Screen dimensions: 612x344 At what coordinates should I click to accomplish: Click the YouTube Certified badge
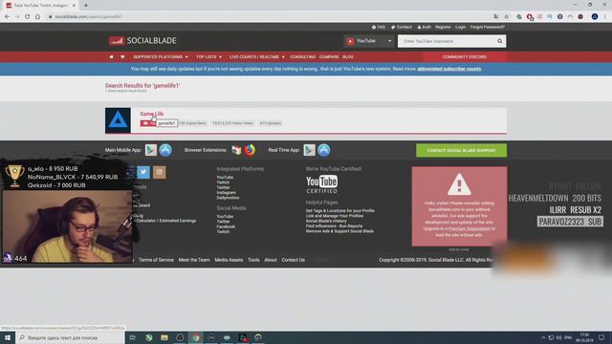point(322,184)
